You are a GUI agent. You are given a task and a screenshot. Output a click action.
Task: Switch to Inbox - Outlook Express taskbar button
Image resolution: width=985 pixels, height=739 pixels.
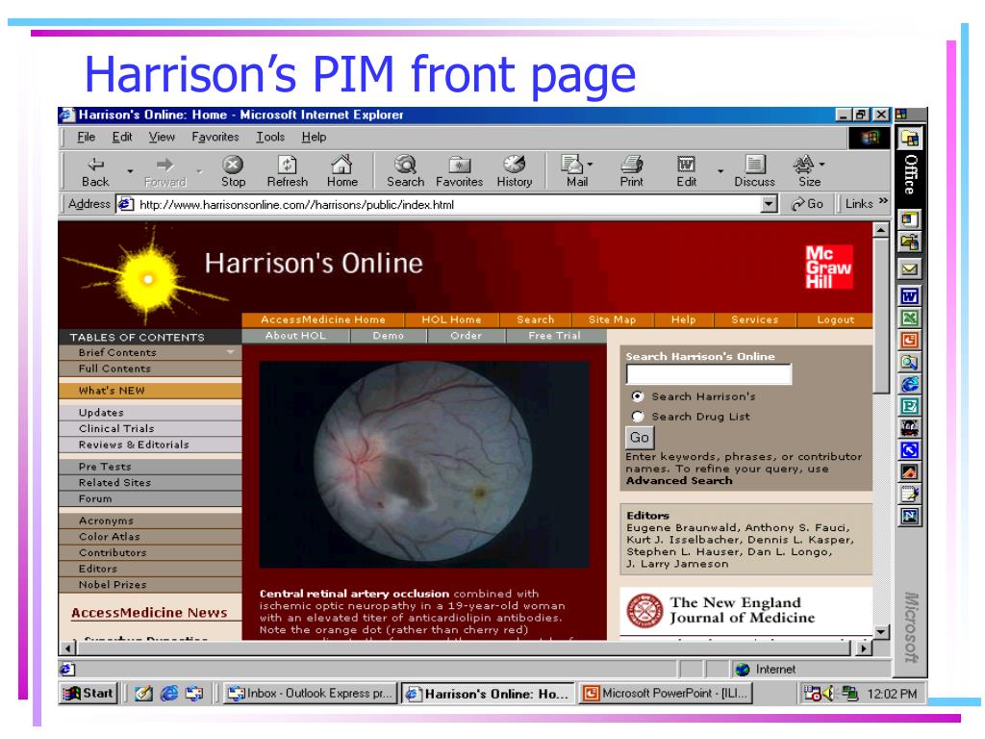click(311, 693)
